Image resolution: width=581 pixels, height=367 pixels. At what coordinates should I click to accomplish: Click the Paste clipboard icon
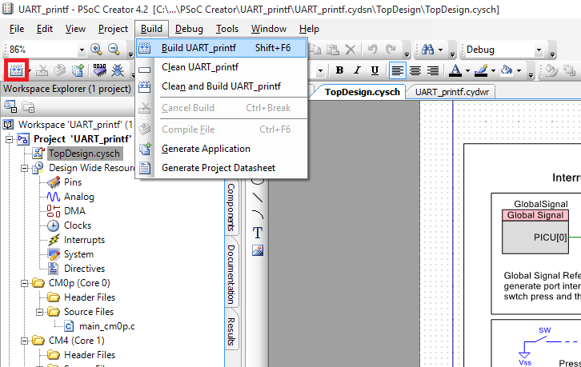pos(332,50)
